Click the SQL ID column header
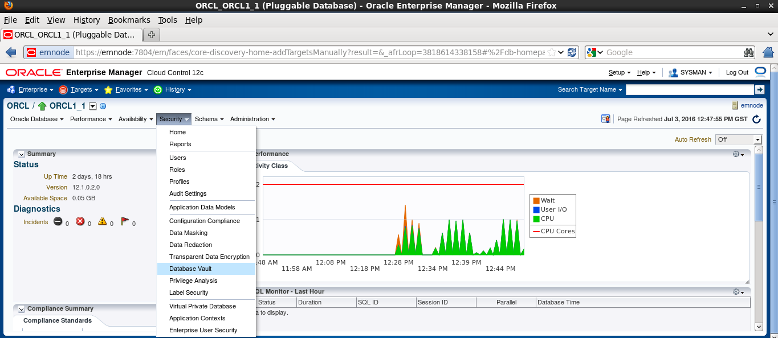 [x=386, y=302]
